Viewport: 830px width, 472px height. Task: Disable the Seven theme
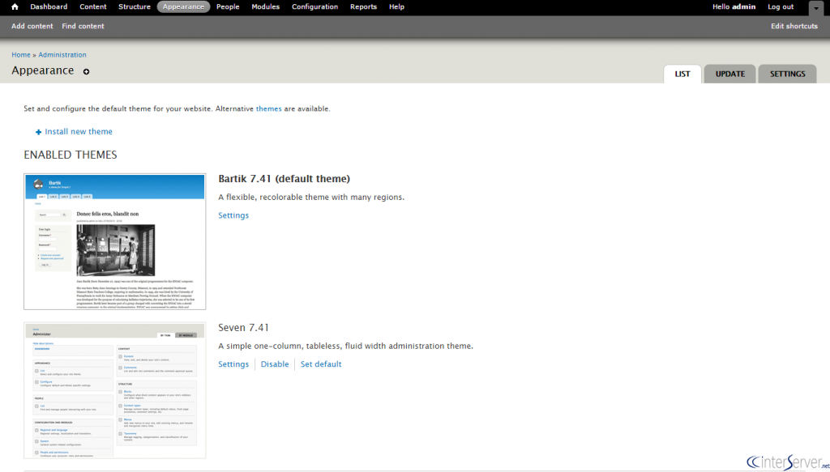click(275, 364)
